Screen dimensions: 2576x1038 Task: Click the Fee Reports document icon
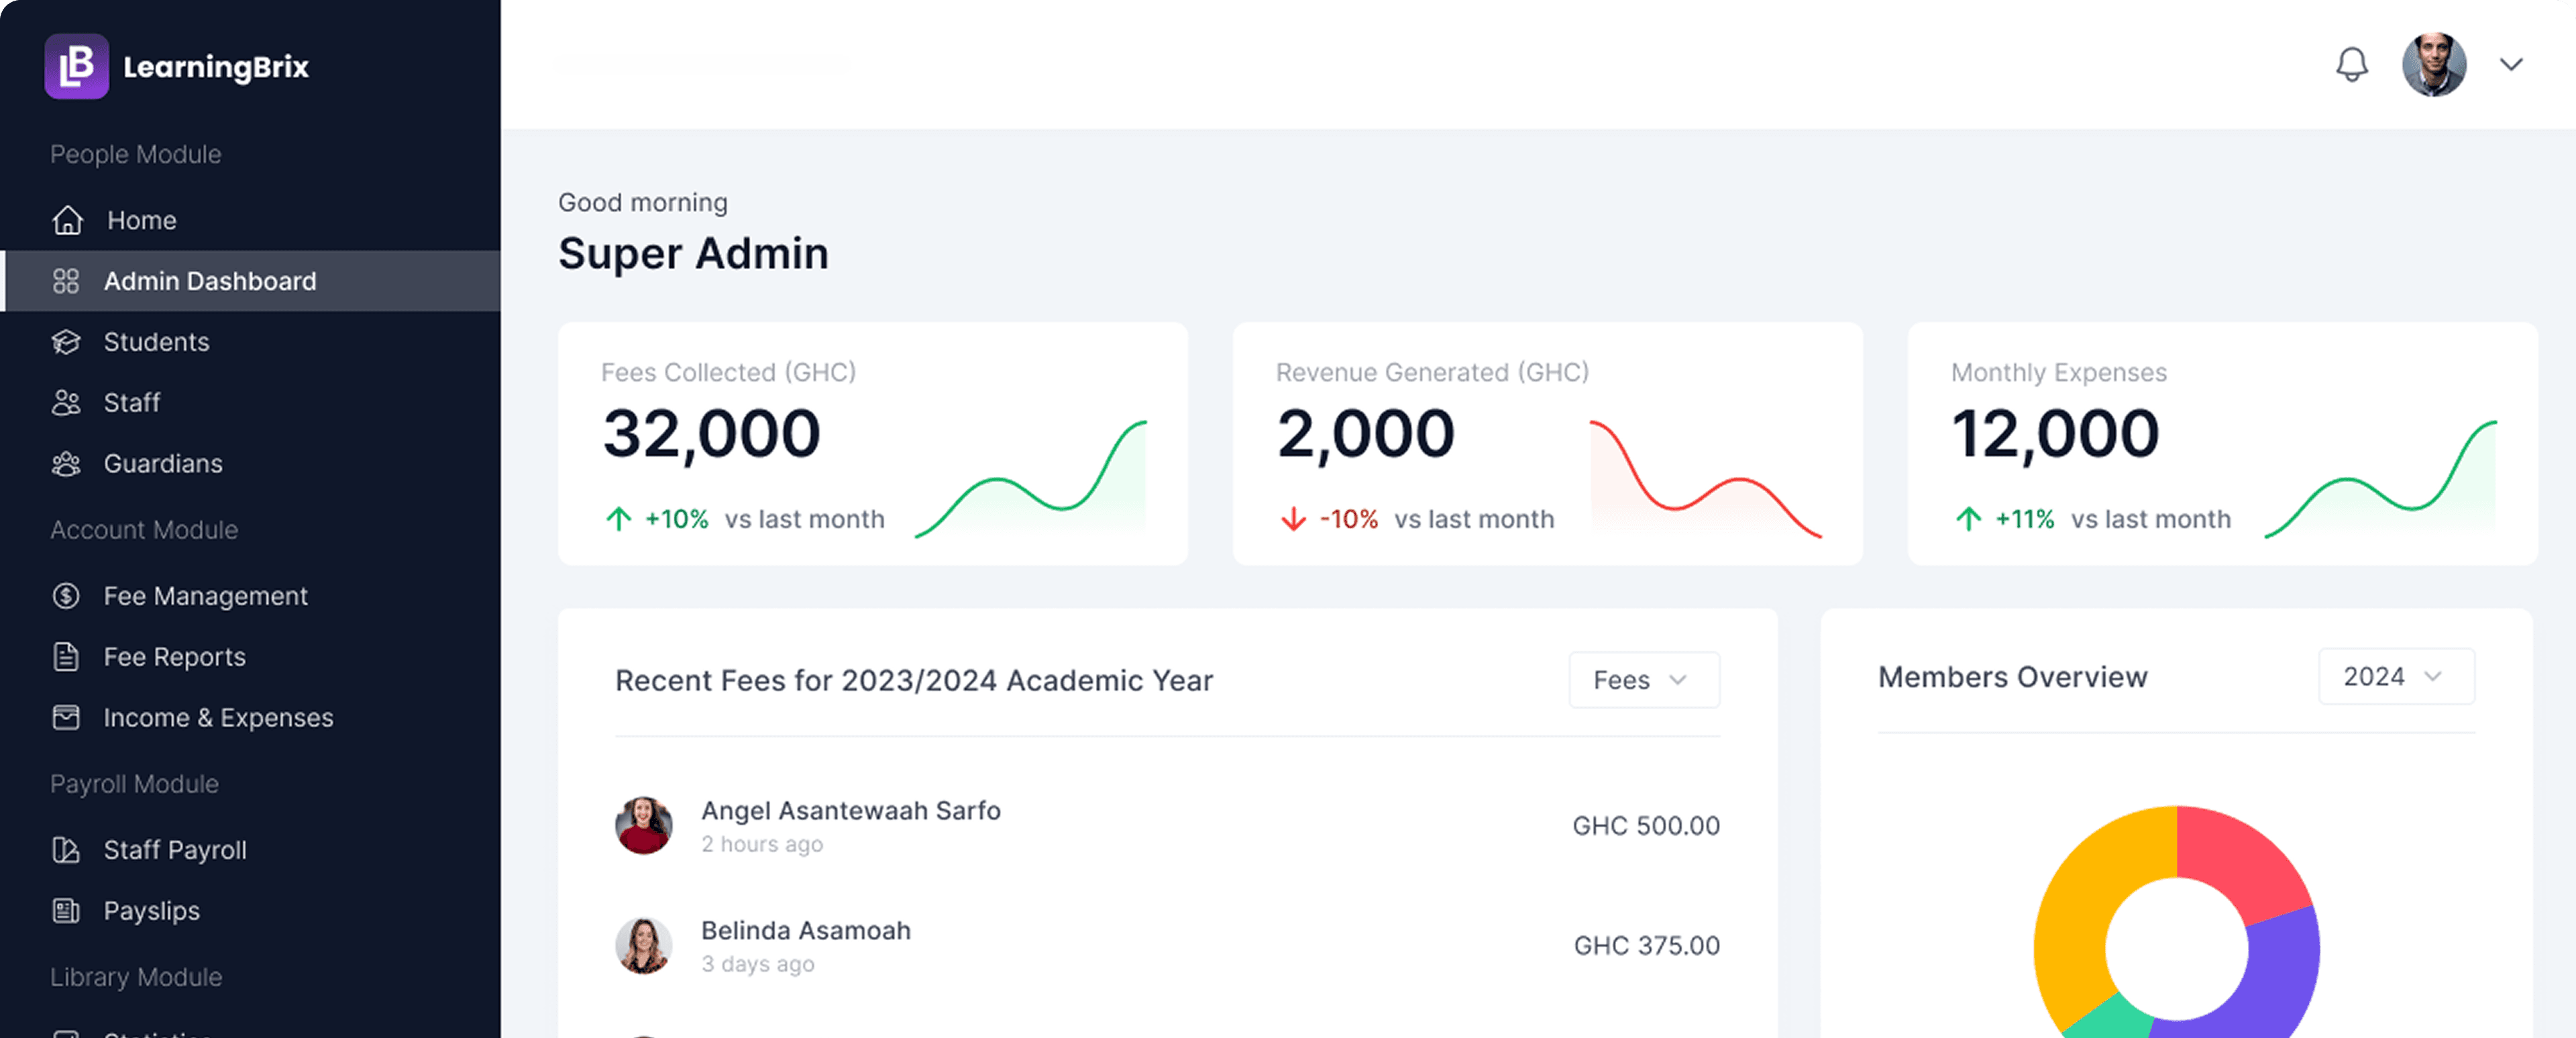pos(66,657)
